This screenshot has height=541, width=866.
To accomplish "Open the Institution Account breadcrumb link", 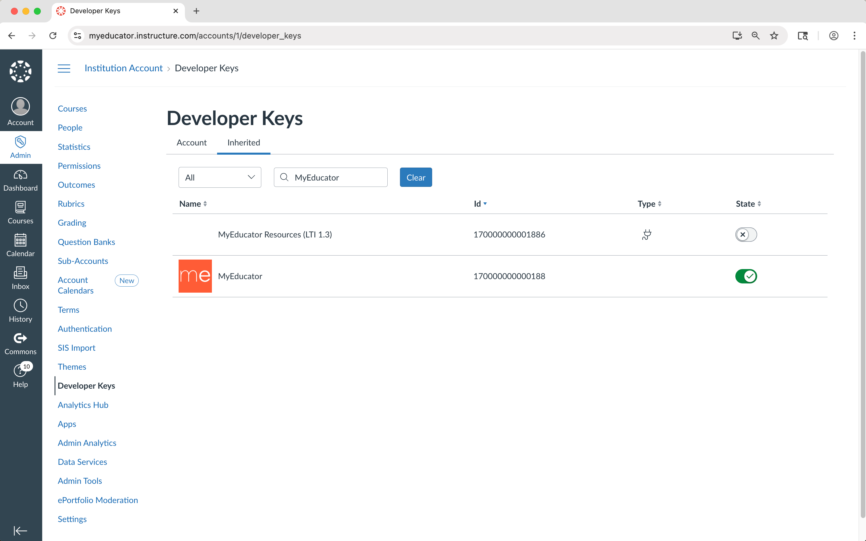I will coord(123,68).
